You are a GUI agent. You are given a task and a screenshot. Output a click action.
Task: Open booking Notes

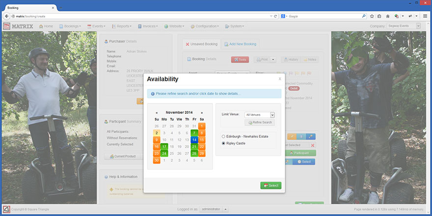pyautogui.click(x=310, y=59)
